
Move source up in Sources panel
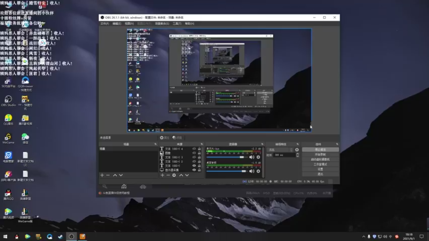coord(181,175)
